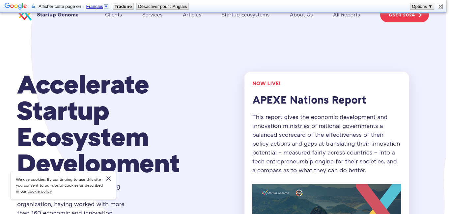Click the APEXE Nations Report heading

pos(309,100)
